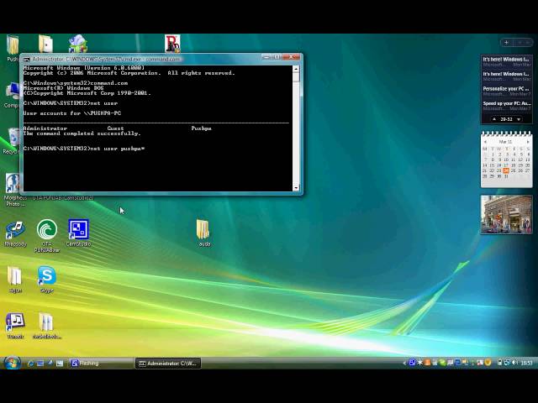Image resolution: width=538 pixels, height=403 pixels.
Task: Click Show Desktop in Quick Launch
Action: pos(40,363)
